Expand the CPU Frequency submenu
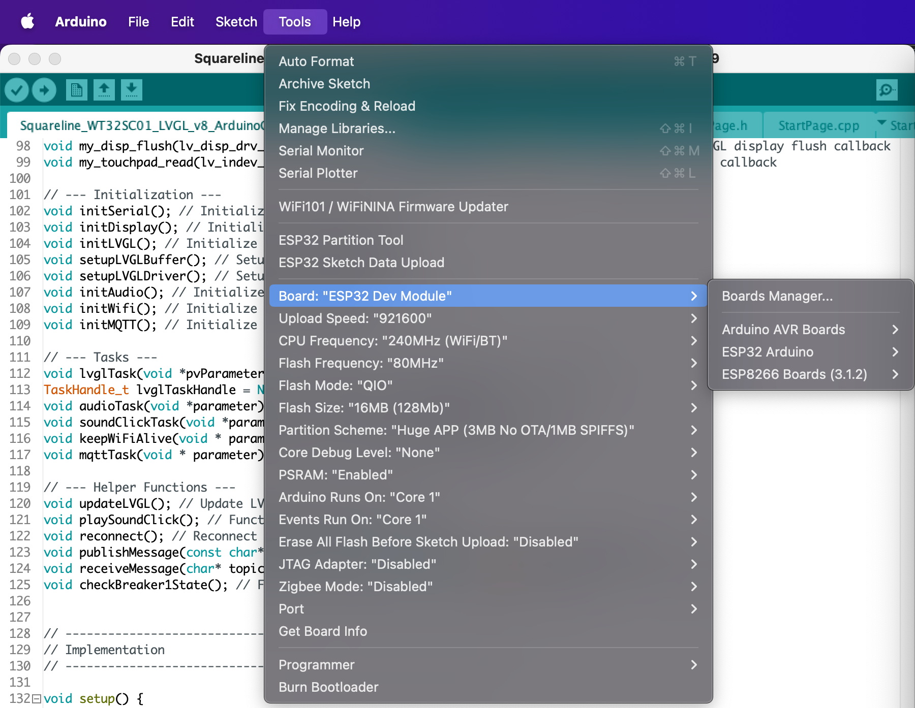The image size is (915, 708). click(x=488, y=341)
